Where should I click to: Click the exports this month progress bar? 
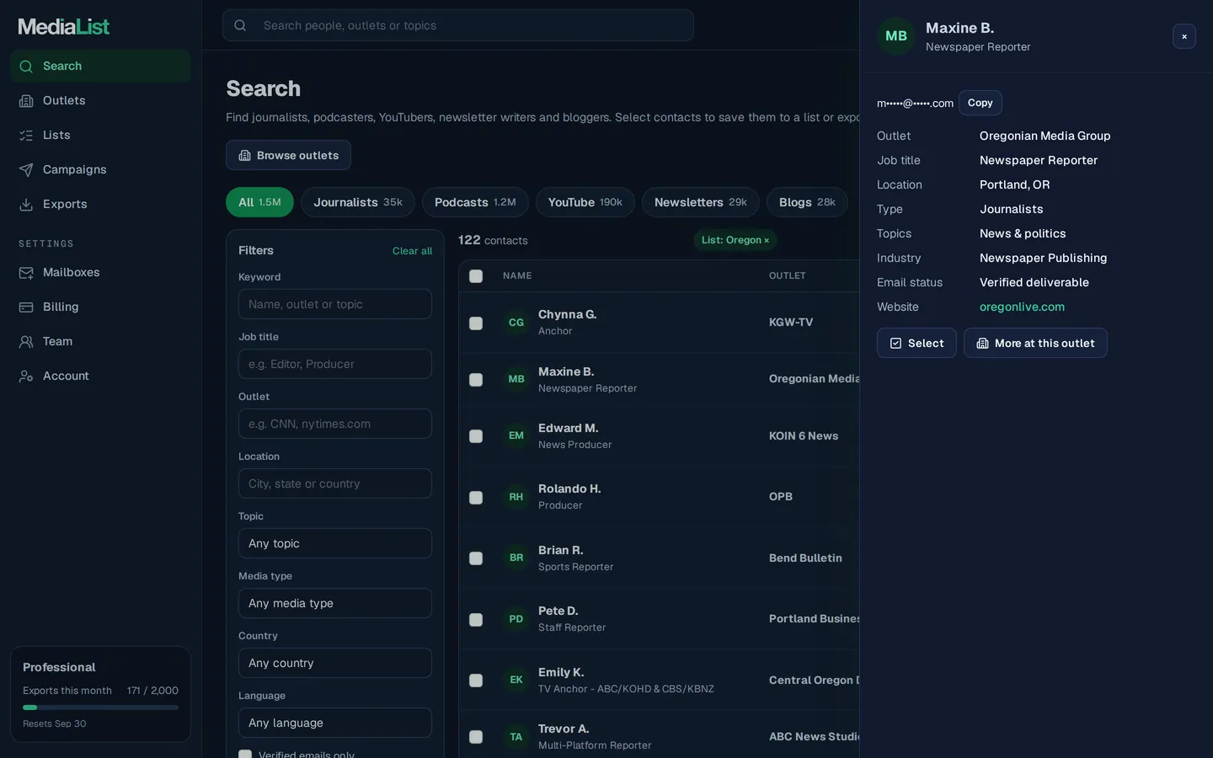click(x=100, y=707)
